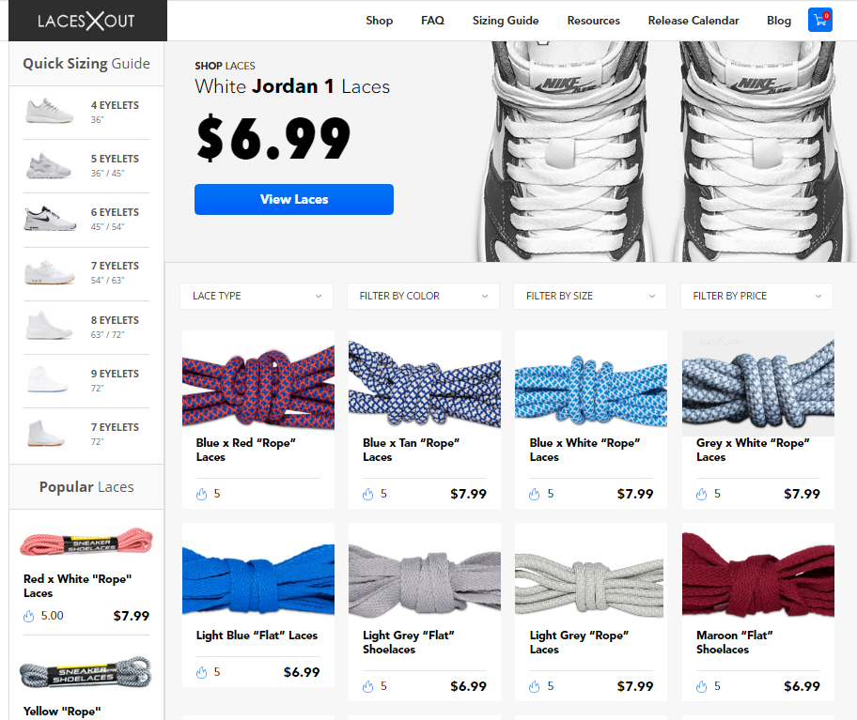Open the Grey x White Rope Laces thumbnail
This screenshot has width=857, height=720.
click(758, 383)
